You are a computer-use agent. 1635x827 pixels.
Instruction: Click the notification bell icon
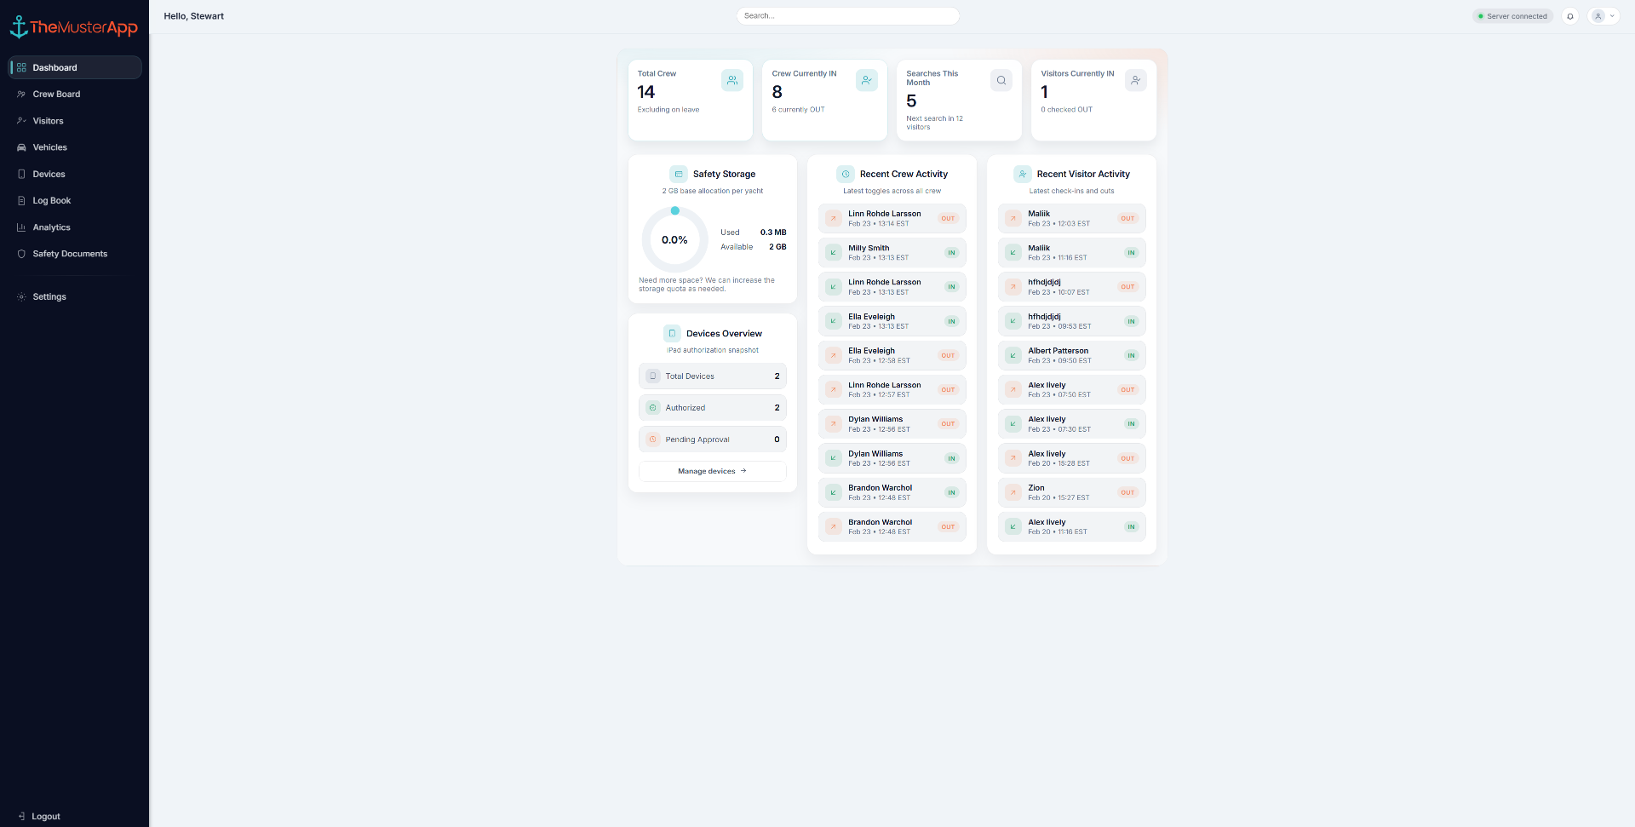point(1569,16)
